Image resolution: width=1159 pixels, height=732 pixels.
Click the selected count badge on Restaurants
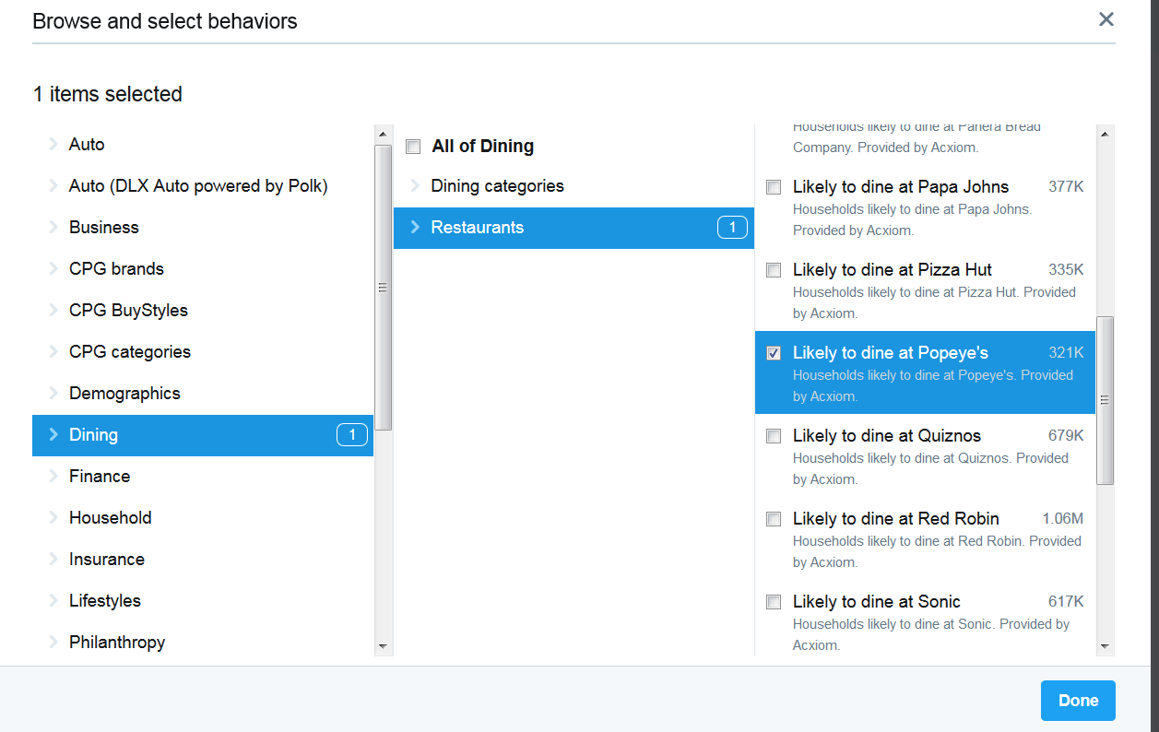click(x=732, y=228)
